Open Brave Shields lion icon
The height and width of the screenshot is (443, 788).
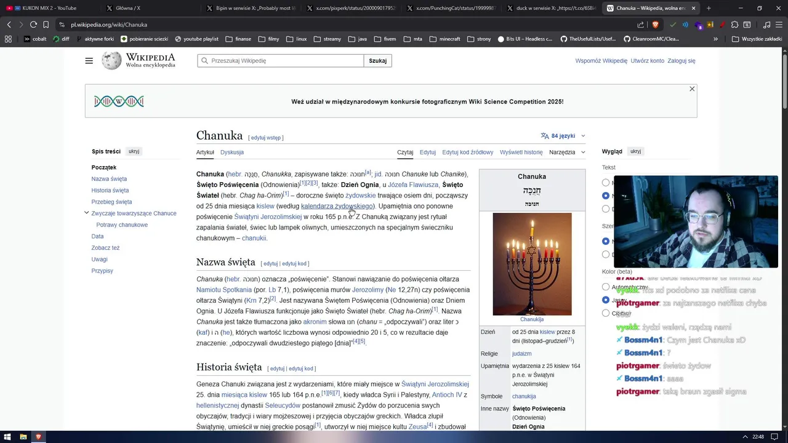[x=655, y=25]
